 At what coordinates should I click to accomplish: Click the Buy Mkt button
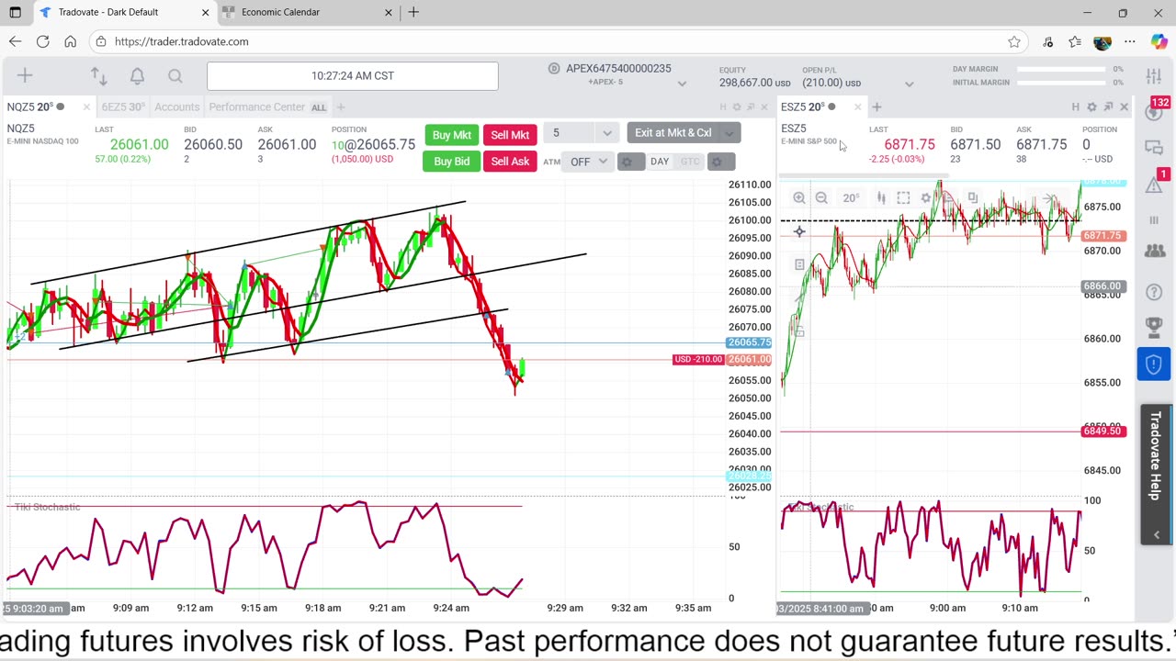coord(451,135)
